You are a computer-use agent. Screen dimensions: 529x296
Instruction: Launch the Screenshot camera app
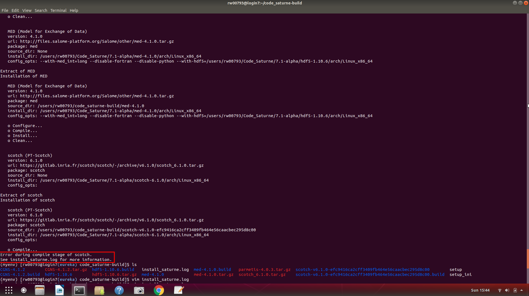click(x=139, y=290)
